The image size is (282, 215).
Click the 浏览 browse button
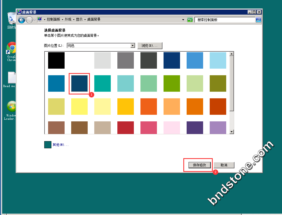tap(150, 46)
